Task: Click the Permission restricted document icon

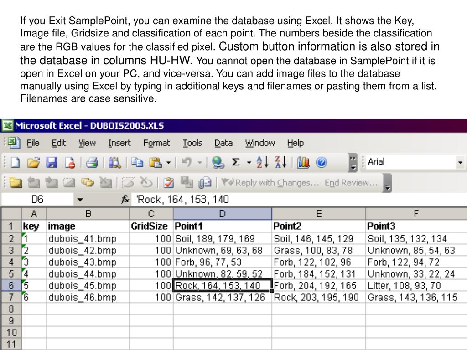Action: coord(70,163)
